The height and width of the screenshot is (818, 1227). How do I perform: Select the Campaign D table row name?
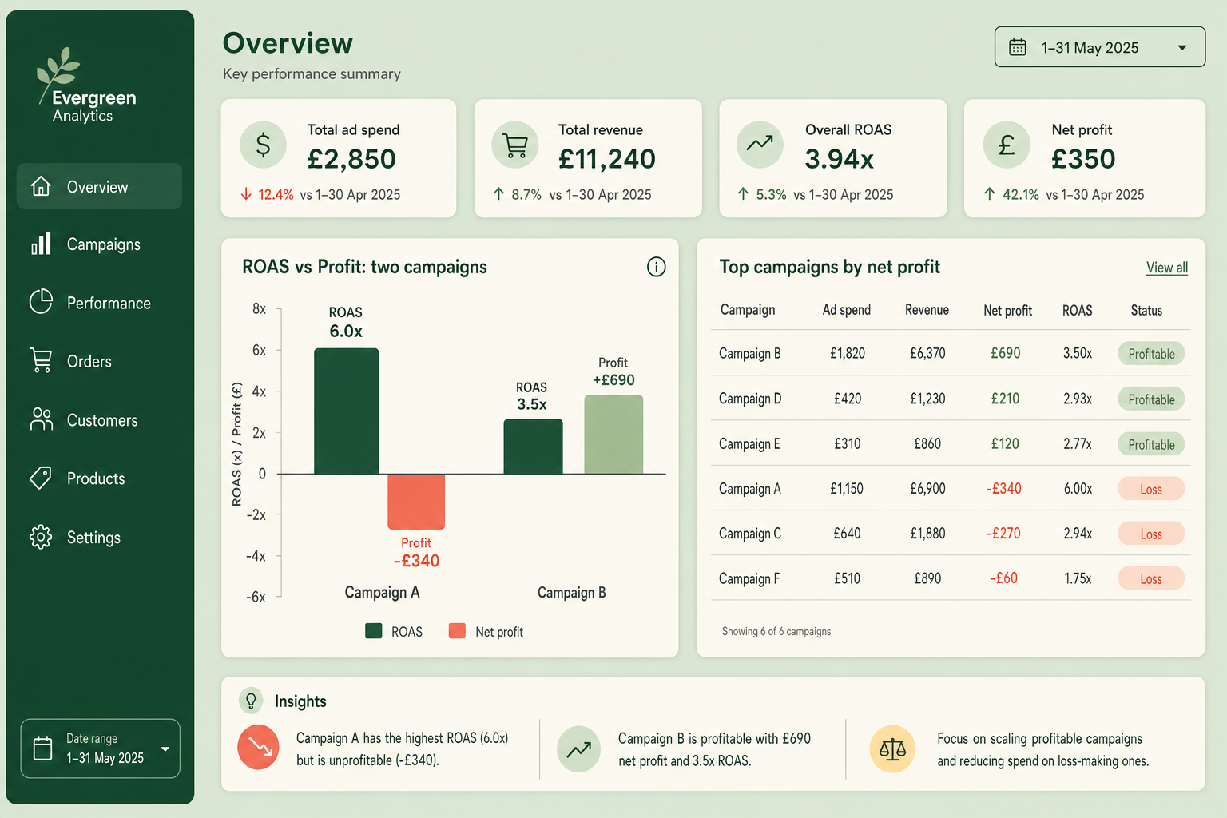pos(750,399)
